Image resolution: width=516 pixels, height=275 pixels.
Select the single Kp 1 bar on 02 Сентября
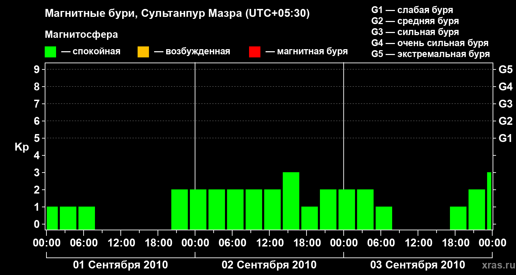pos(309,218)
